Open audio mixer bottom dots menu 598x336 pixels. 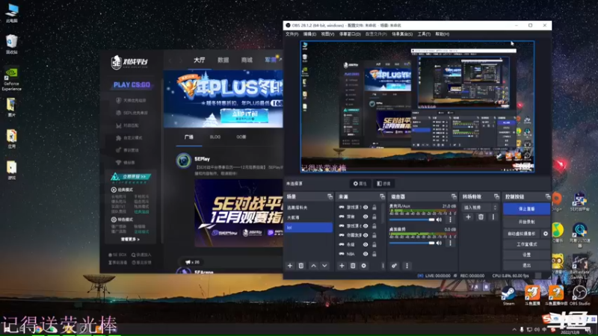pyautogui.click(x=407, y=266)
